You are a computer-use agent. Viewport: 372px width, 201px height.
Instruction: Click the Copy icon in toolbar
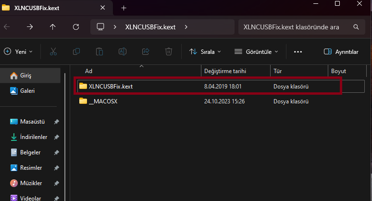[76, 51]
